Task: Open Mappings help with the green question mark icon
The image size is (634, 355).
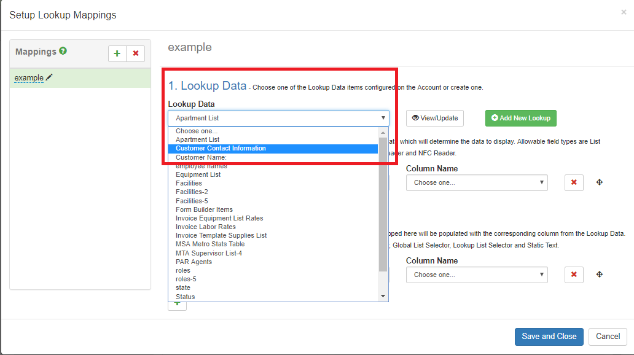Action: tap(61, 52)
